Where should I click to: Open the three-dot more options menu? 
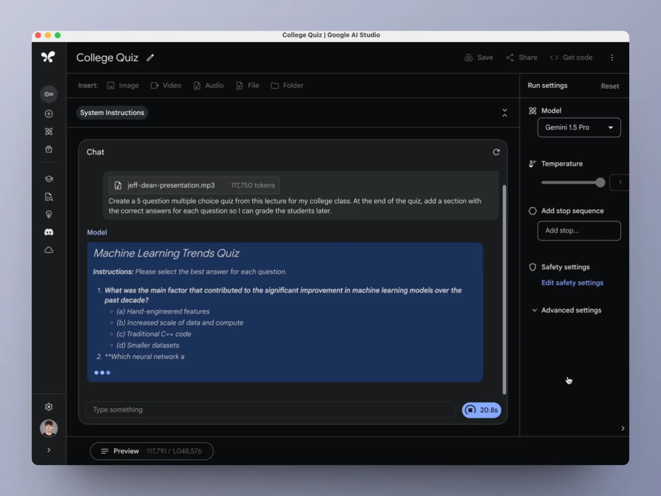tap(612, 58)
